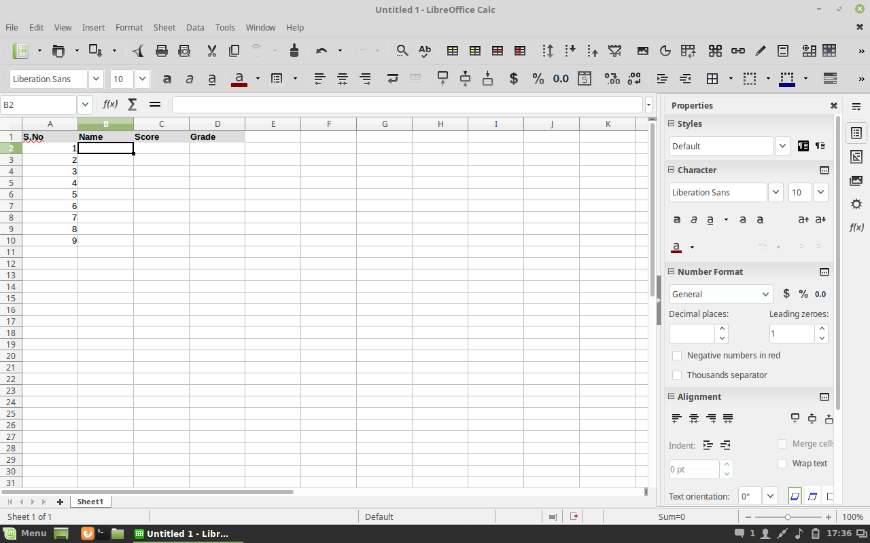
Task: Close the Properties sidebar panel
Action: (834, 105)
